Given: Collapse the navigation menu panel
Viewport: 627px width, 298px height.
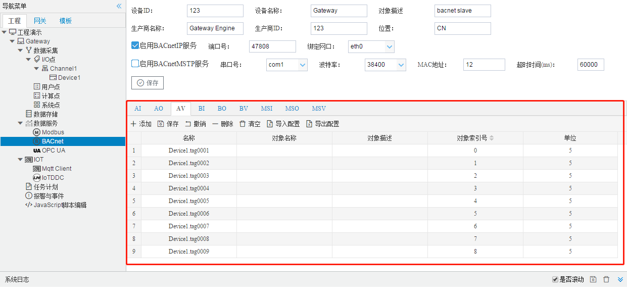Looking at the screenshot, I should coord(119,6).
